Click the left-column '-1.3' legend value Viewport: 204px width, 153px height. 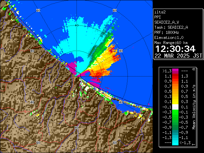point(167,137)
